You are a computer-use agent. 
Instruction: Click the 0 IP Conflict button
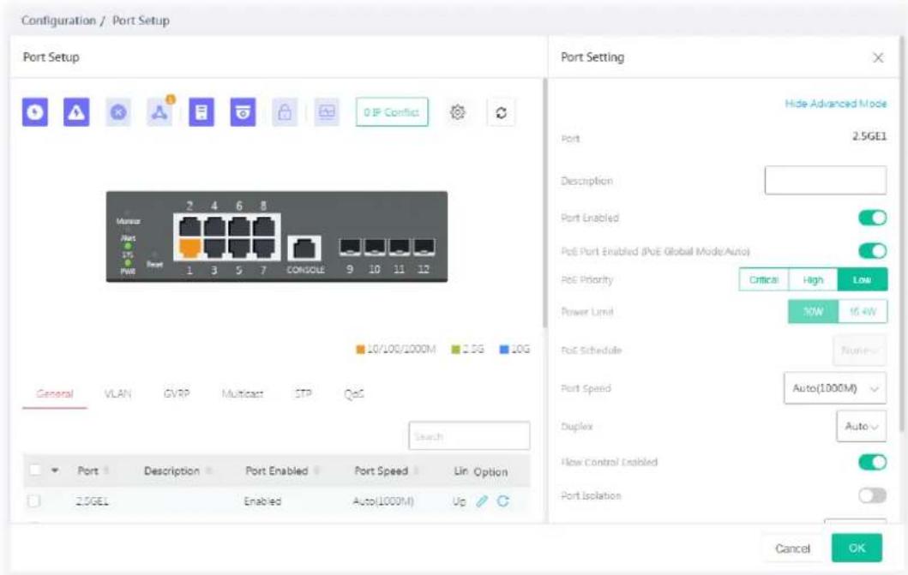(392, 112)
